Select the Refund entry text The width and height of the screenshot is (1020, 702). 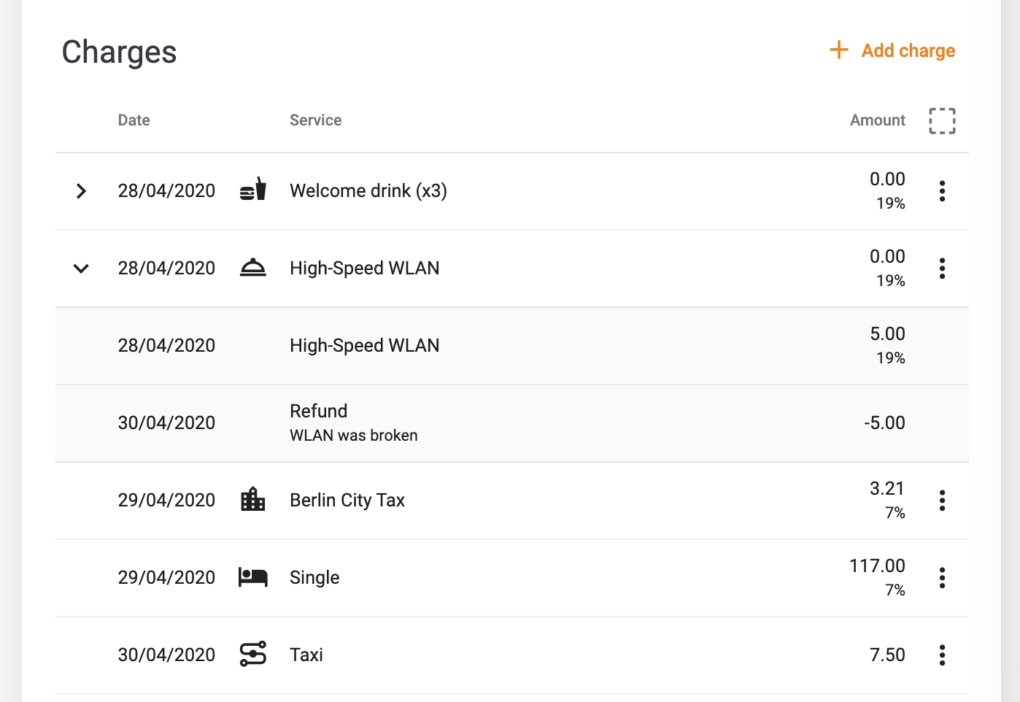click(319, 411)
